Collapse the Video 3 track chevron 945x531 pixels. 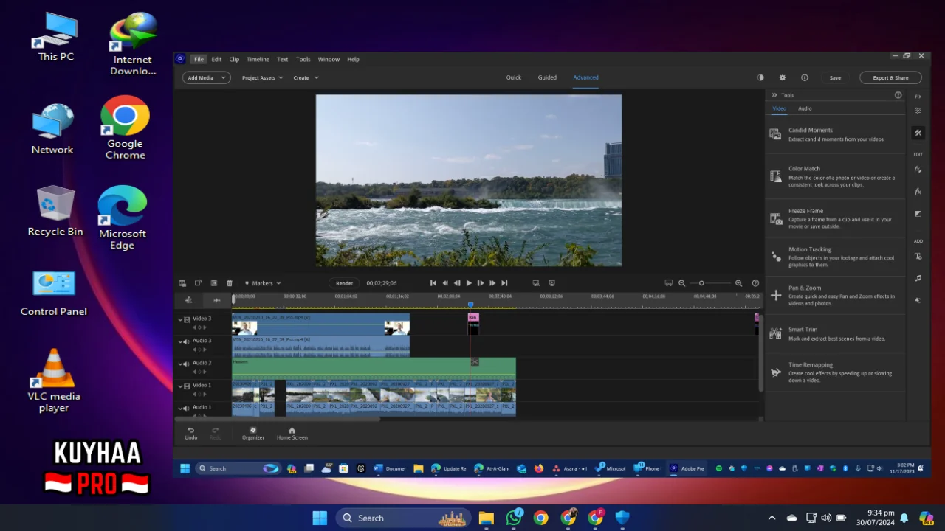179,319
